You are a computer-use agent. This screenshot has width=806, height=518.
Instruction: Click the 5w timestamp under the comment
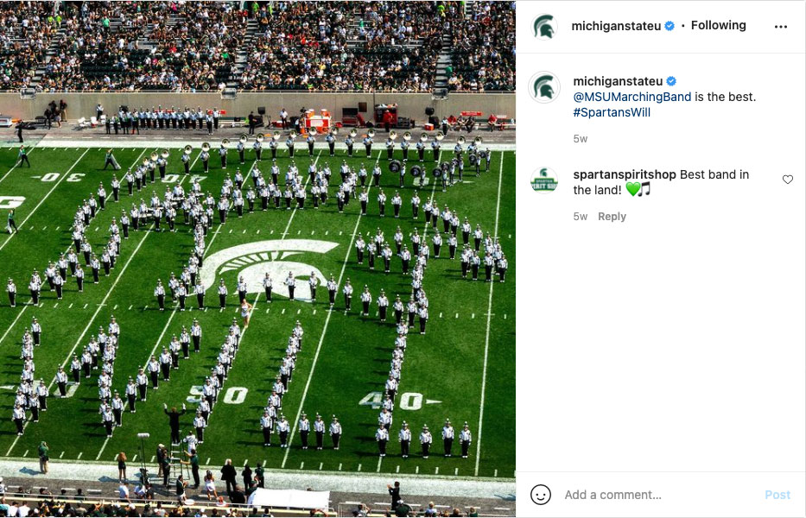coord(580,217)
